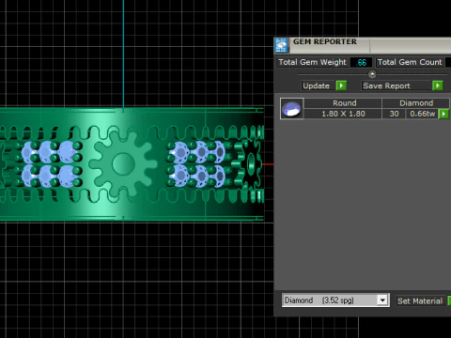451x338 pixels.
Task: Select the round gem thumbnail
Action: 291,109
